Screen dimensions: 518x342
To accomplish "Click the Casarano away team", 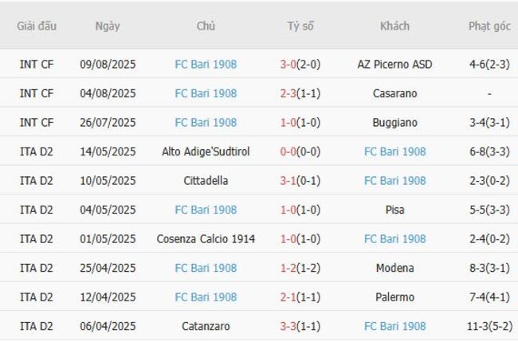I will pyautogui.click(x=394, y=93).
